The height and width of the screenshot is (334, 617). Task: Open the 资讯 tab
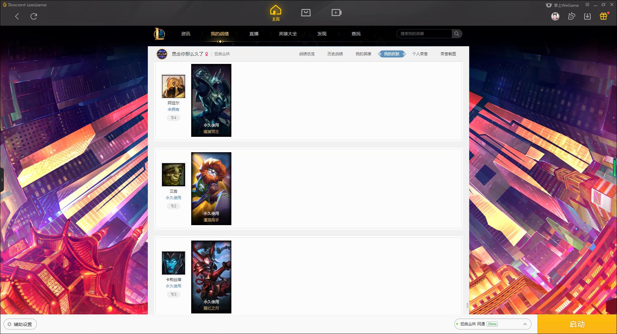pos(185,34)
